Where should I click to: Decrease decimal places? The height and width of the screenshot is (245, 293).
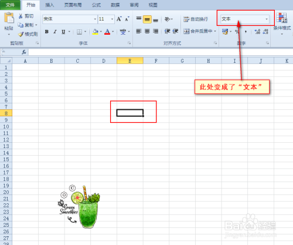point(265,32)
